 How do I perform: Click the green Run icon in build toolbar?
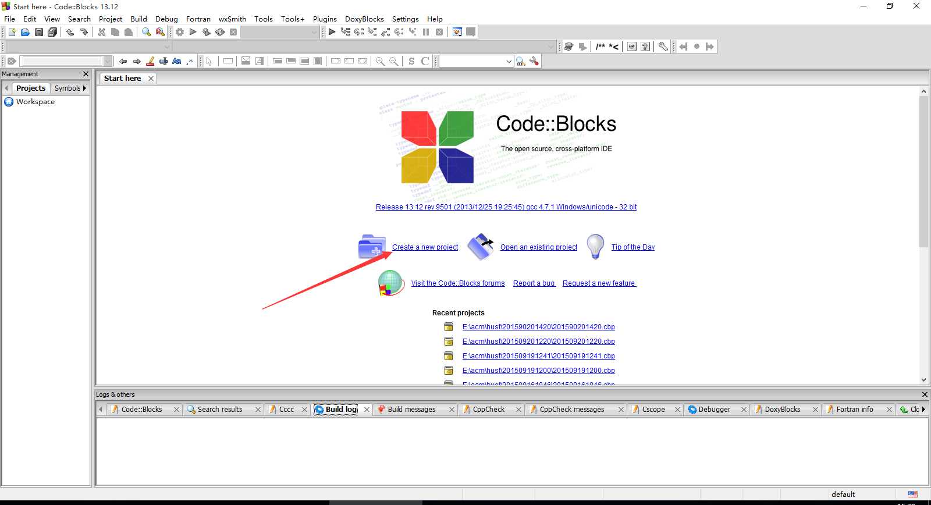(193, 32)
